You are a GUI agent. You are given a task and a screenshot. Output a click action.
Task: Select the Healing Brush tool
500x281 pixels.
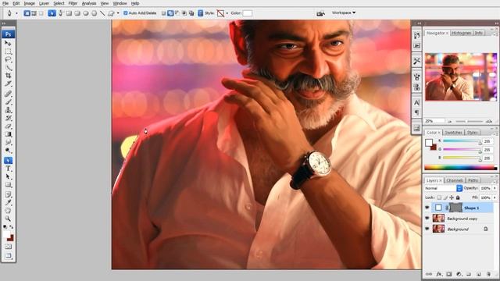(8, 94)
